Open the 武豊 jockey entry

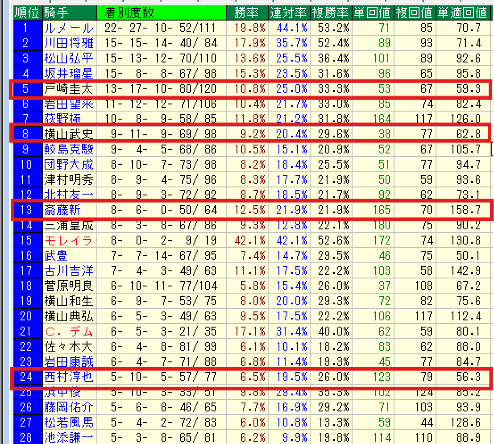[x=56, y=256]
